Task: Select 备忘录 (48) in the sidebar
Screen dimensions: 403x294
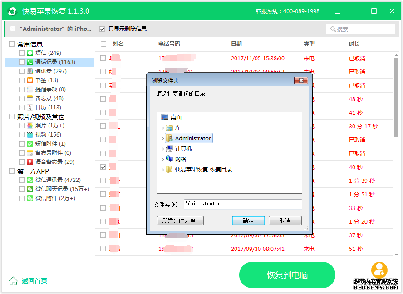Action: (49, 98)
